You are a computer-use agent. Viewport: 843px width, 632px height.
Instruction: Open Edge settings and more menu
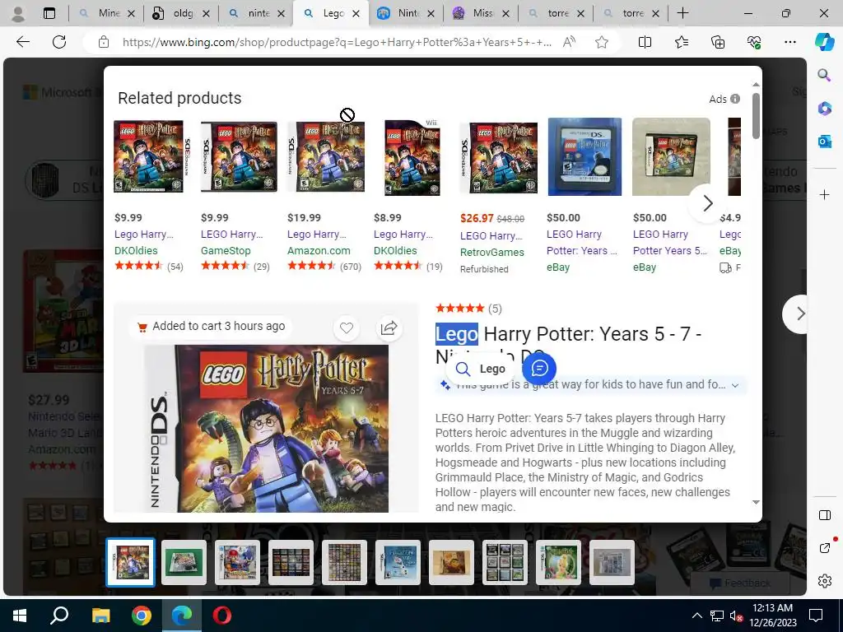pyautogui.click(x=789, y=42)
